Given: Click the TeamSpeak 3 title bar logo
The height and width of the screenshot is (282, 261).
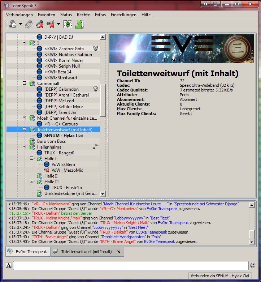Looking at the screenshot, I should [x=6, y=5].
